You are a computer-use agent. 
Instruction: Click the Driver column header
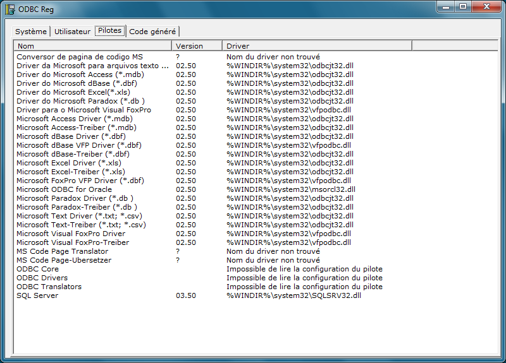tap(316, 46)
